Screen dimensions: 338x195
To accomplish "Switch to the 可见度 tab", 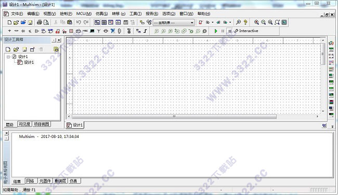I will pyautogui.click(x=24, y=124).
